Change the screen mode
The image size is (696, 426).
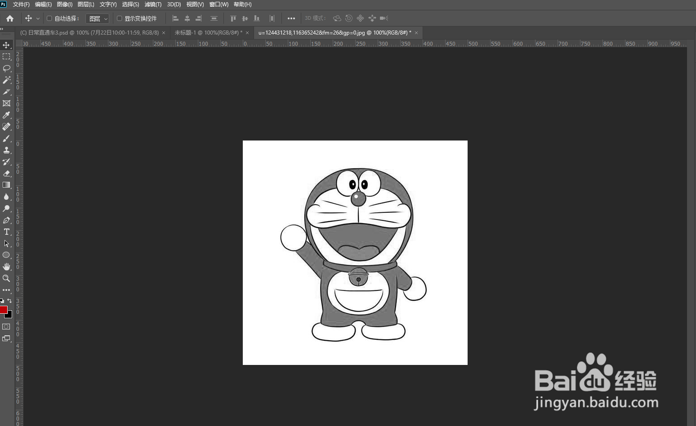(6, 338)
